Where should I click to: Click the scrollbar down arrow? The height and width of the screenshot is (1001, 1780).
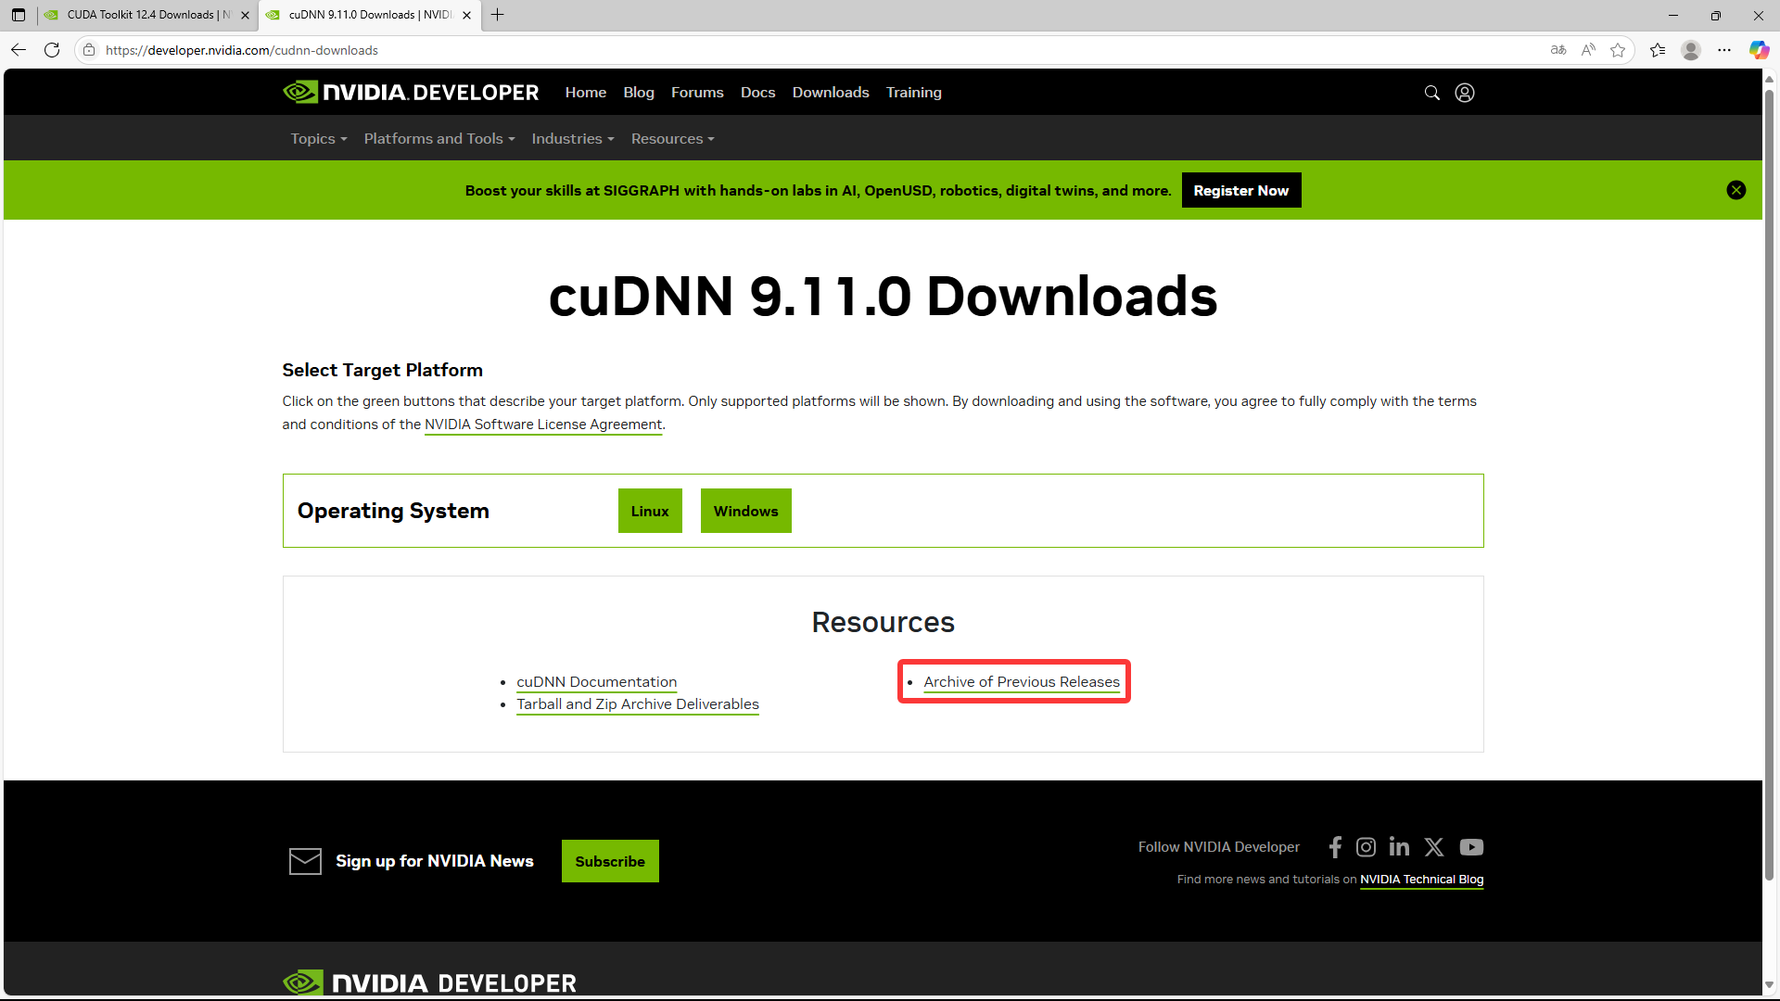point(1769,984)
